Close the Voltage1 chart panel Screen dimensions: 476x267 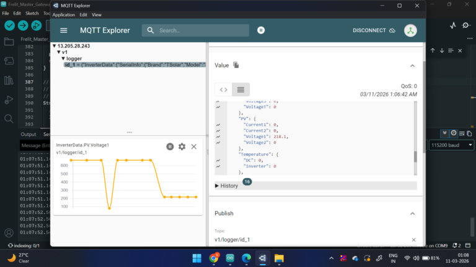click(x=193, y=146)
